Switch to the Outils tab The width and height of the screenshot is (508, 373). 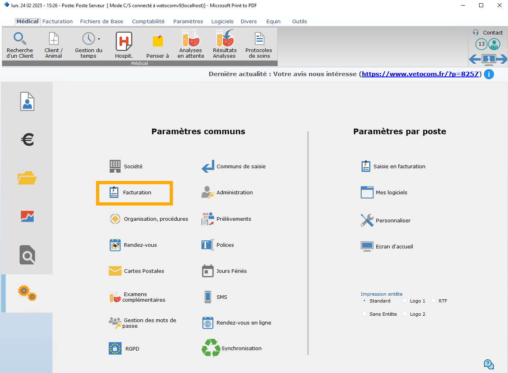pos(299,22)
